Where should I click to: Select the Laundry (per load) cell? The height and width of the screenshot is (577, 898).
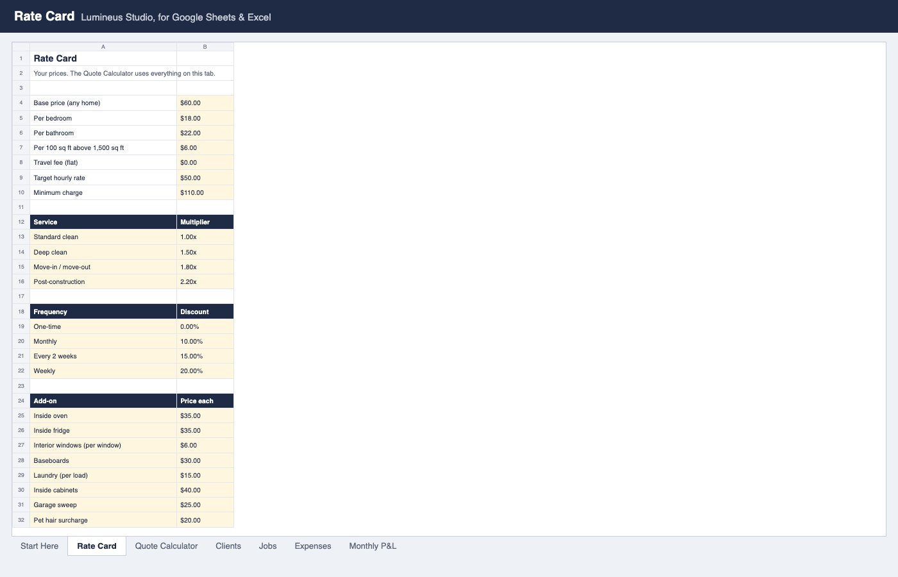(x=103, y=475)
